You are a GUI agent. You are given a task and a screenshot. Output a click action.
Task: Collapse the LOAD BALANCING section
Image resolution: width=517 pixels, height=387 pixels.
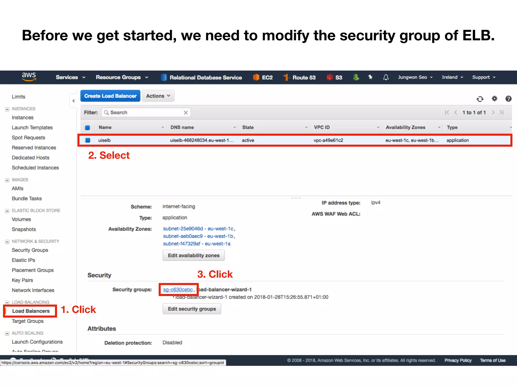[7, 302]
